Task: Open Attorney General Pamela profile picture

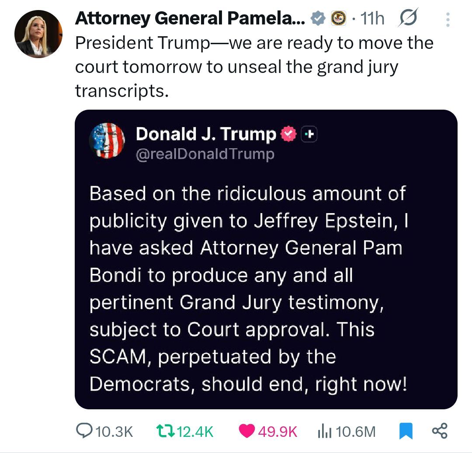Action: [38, 34]
